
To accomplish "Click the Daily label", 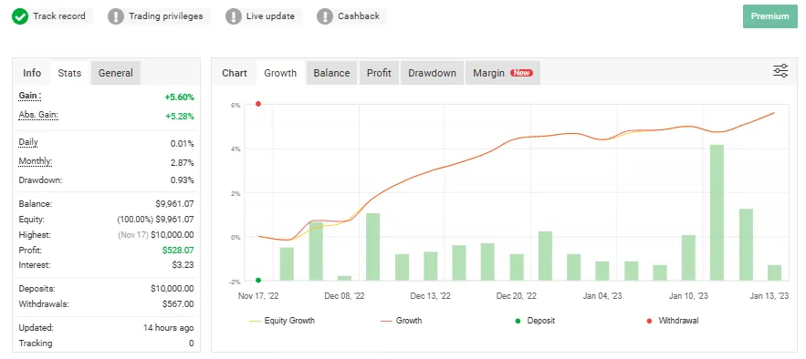I will click(x=28, y=142).
